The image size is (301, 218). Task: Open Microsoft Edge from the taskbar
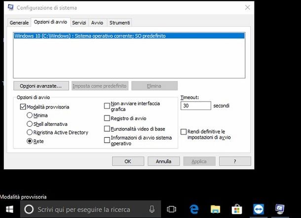(194, 209)
